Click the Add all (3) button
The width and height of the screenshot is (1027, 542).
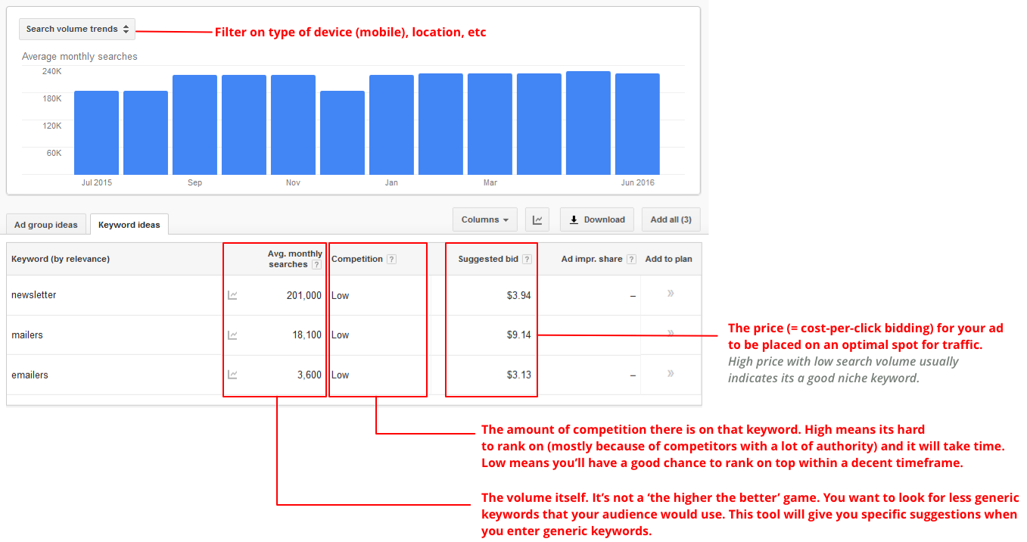(671, 220)
